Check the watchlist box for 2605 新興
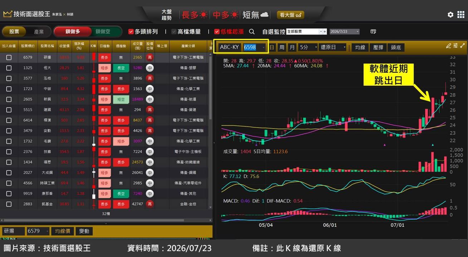 9,99
